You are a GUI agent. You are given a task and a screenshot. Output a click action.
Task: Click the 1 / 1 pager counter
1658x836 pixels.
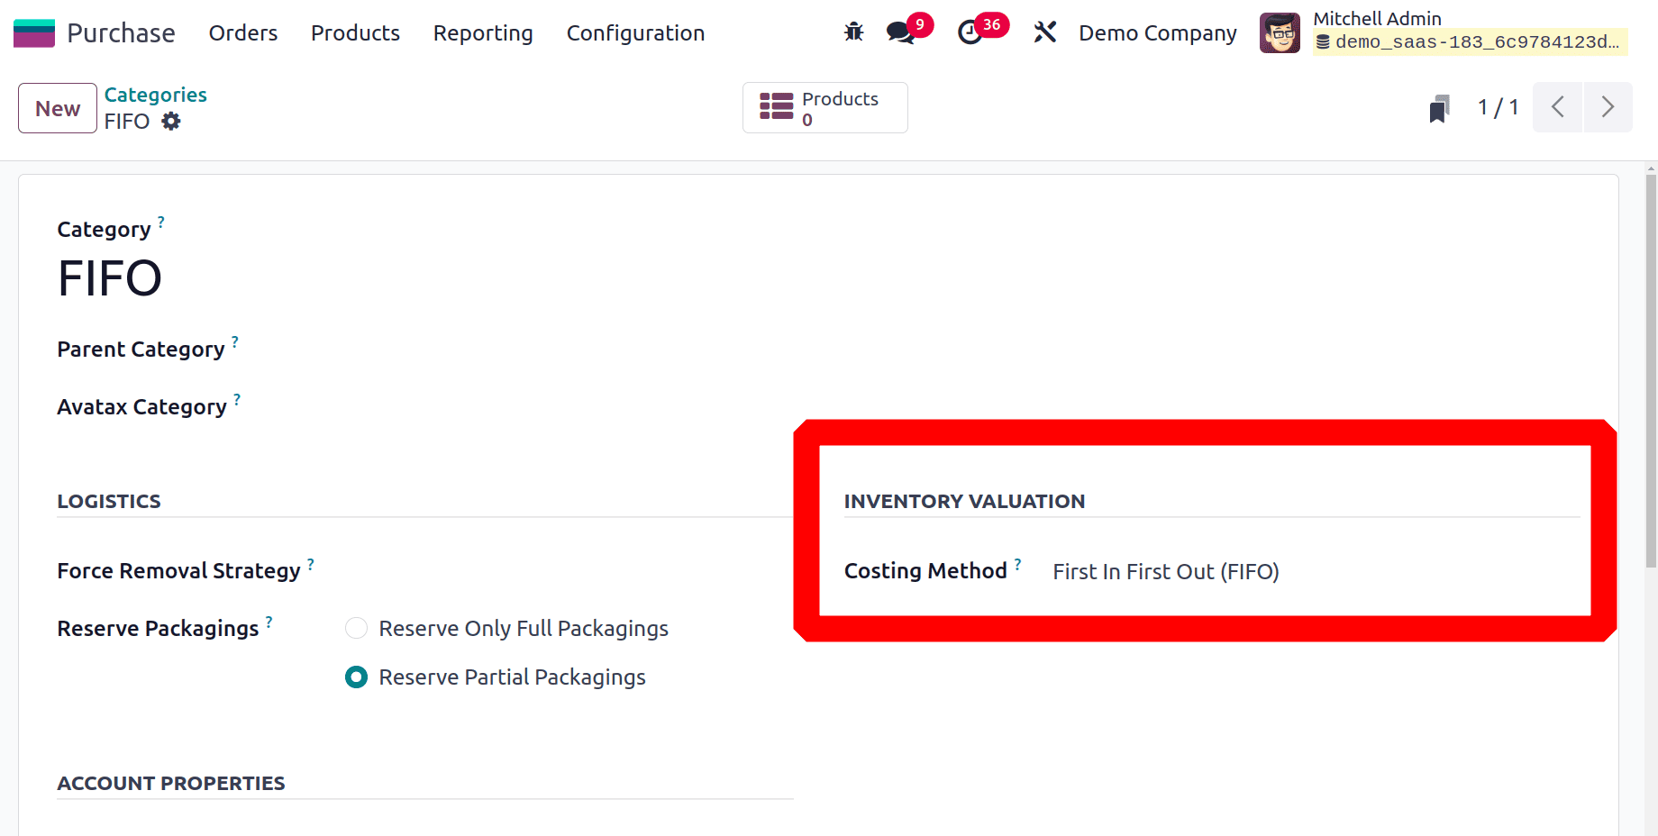point(1499,107)
